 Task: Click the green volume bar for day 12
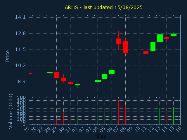click(x=153, y=117)
